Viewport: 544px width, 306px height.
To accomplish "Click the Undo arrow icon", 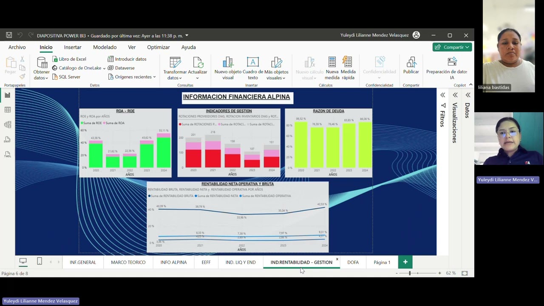I will [x=20, y=35].
